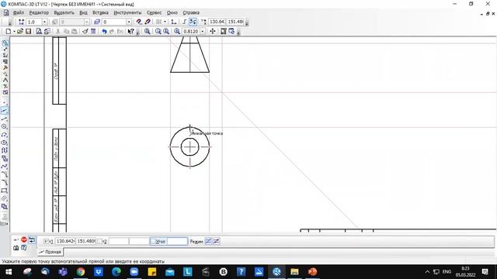The height and width of the screenshot is (279, 497).
Task: Enable second Режим intersection mode button
Action: [x=216, y=241]
